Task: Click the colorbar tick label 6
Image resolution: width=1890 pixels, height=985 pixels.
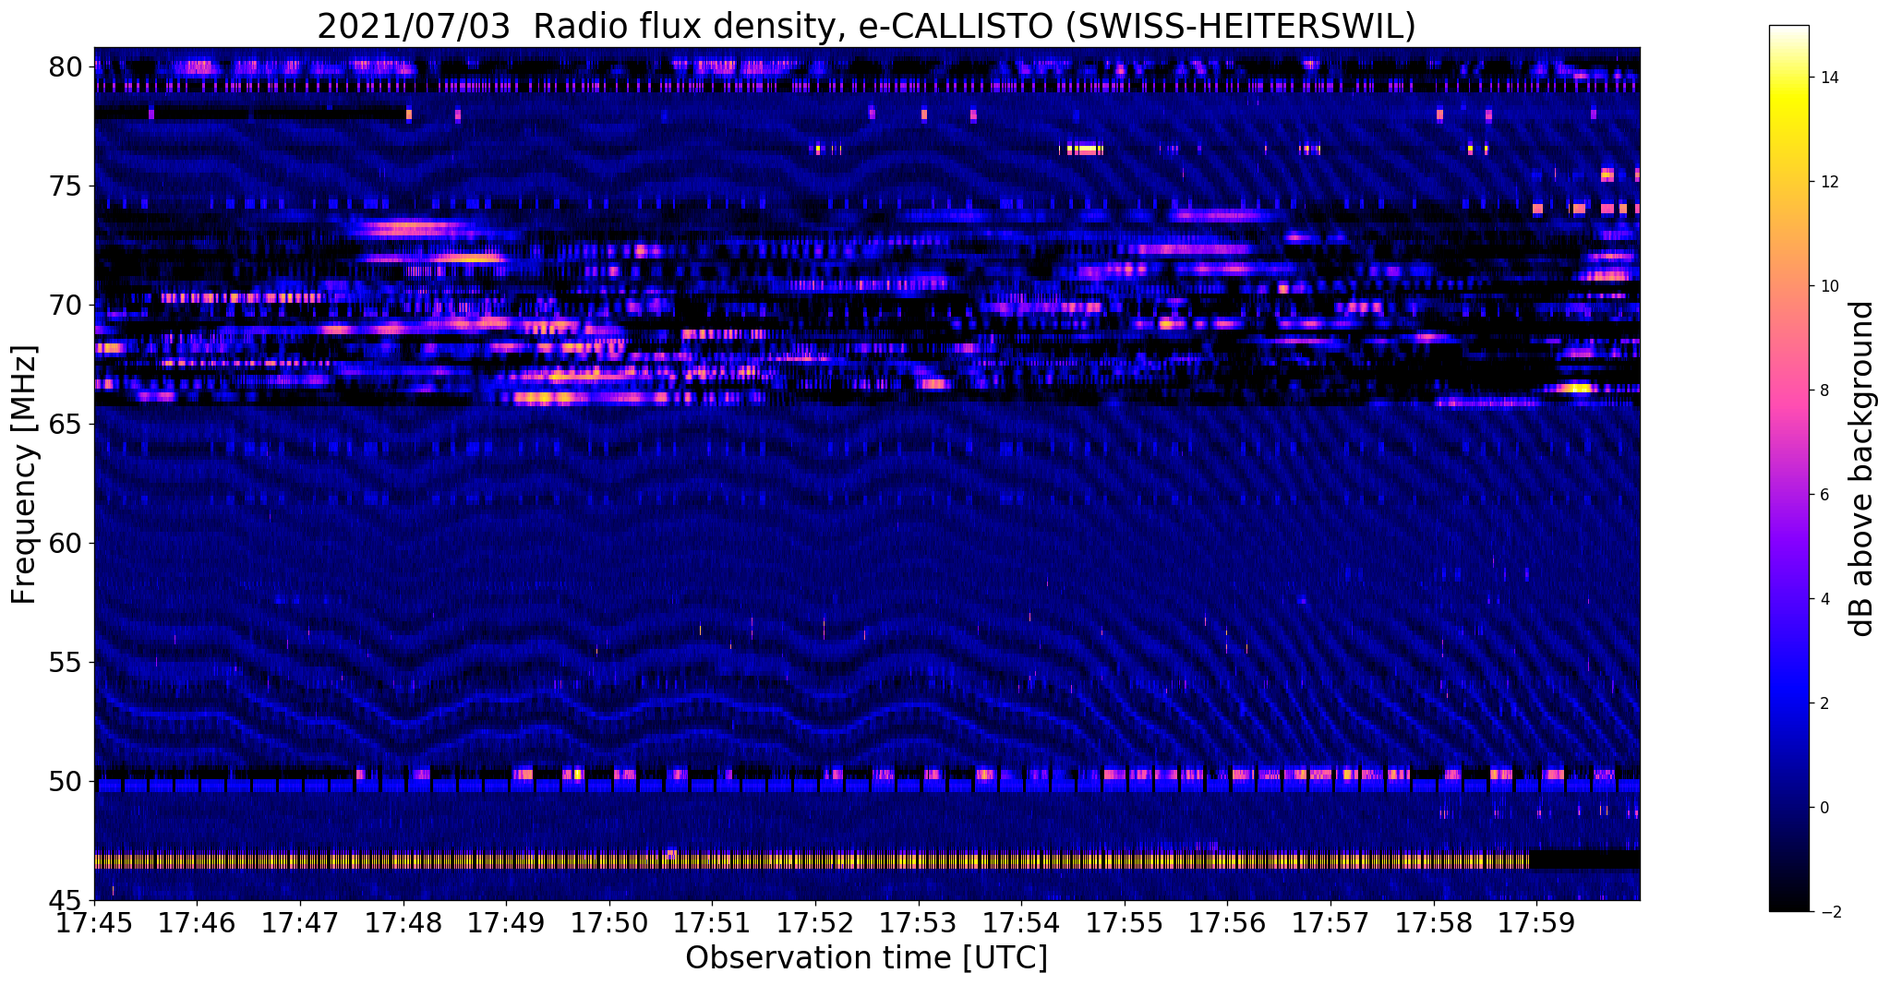Action: pos(1824,495)
